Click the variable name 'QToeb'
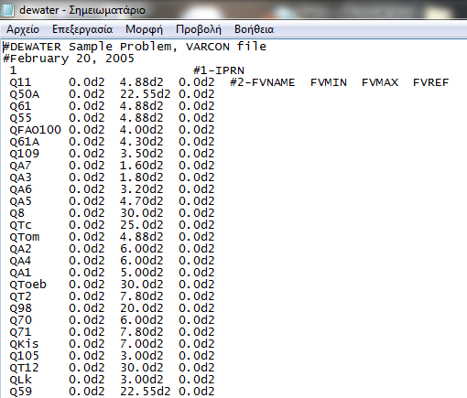Image resolution: width=467 pixels, height=398 pixels. (x=28, y=285)
